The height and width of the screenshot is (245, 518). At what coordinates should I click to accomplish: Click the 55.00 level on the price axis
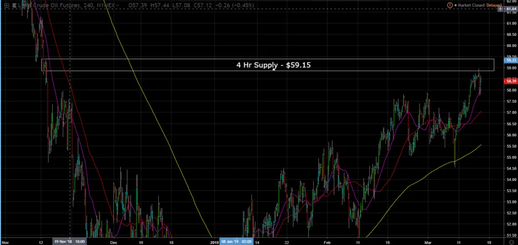pyautogui.click(x=511, y=157)
